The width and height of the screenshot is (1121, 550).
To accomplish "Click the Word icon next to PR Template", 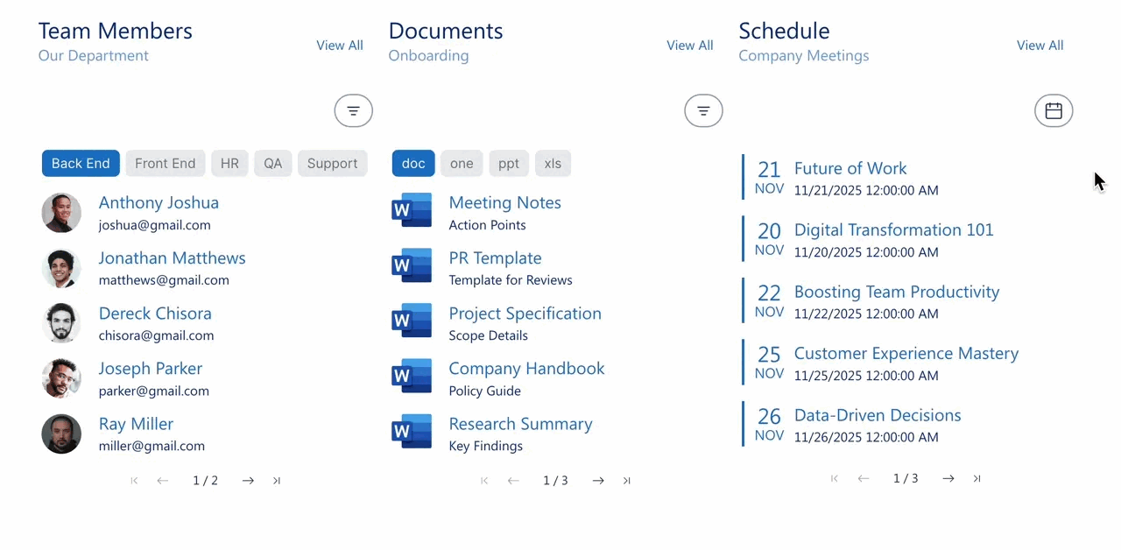I will pyautogui.click(x=412, y=265).
